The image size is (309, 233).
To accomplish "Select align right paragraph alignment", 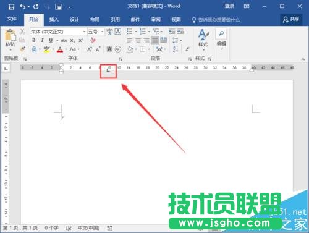I will [146, 40].
